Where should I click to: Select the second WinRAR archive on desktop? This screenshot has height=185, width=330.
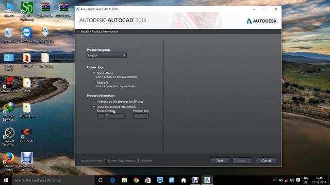(x=63, y=10)
